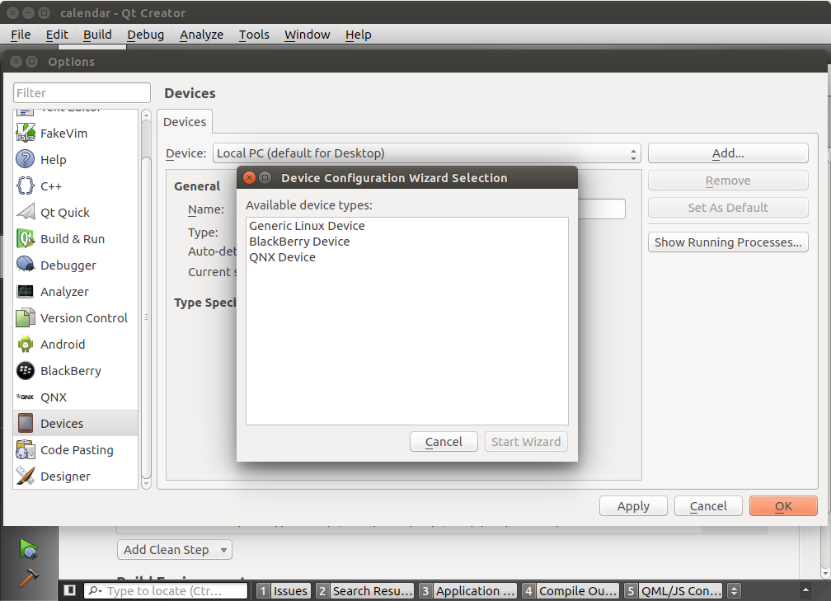The image size is (831, 601).
Task: Click Apply in Options dialog
Action: pos(633,506)
